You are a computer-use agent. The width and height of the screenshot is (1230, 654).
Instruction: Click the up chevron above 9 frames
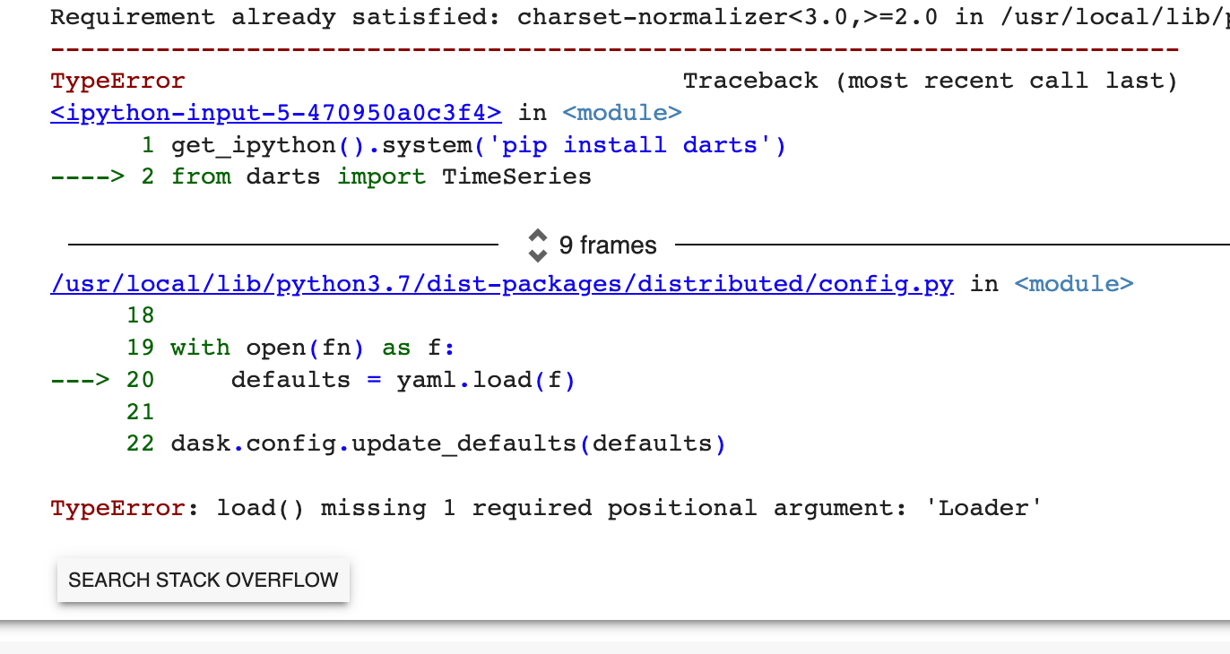(538, 237)
